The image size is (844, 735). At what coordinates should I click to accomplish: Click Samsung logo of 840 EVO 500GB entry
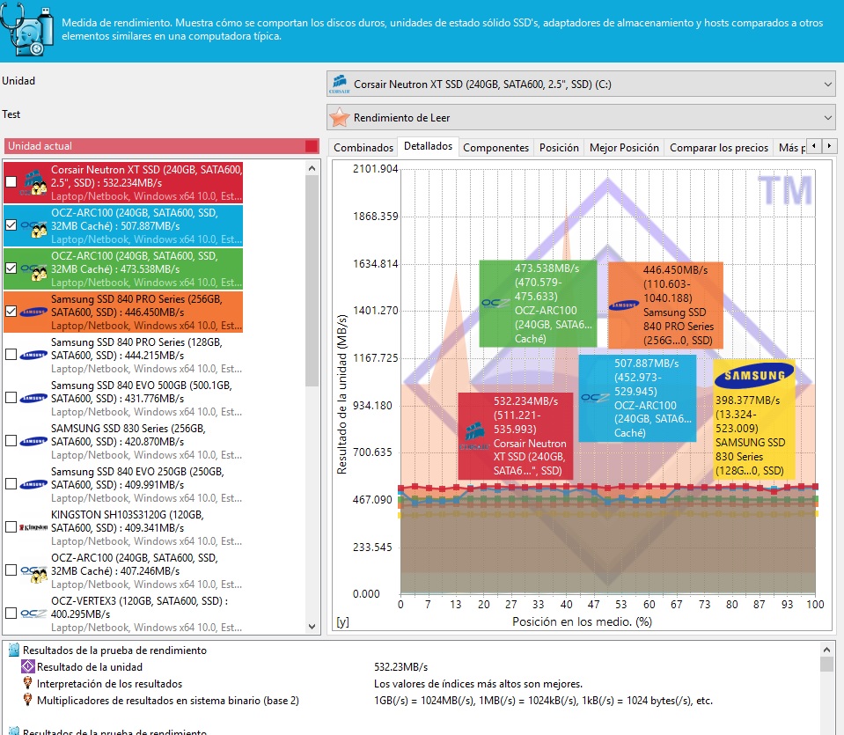pos(33,398)
